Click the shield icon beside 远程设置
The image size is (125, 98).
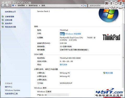click(3, 20)
